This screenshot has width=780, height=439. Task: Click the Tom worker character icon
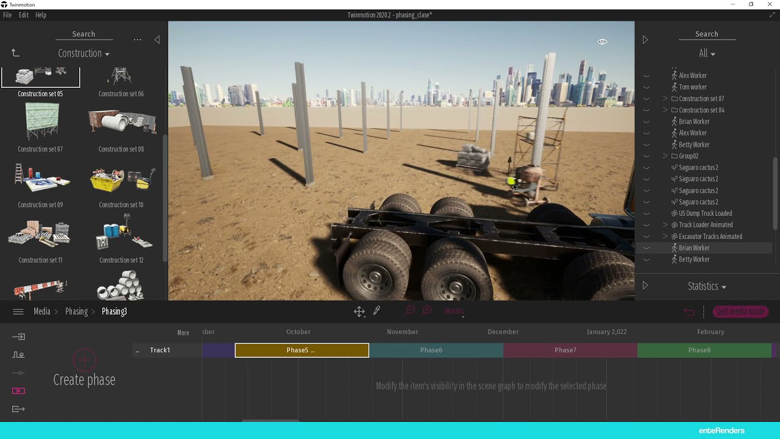click(x=674, y=87)
